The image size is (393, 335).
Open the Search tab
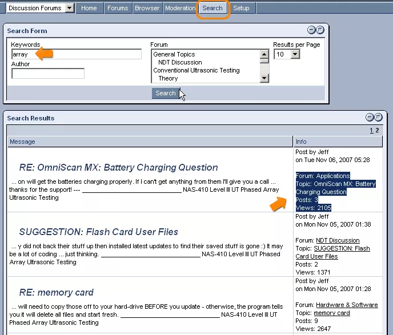point(212,8)
